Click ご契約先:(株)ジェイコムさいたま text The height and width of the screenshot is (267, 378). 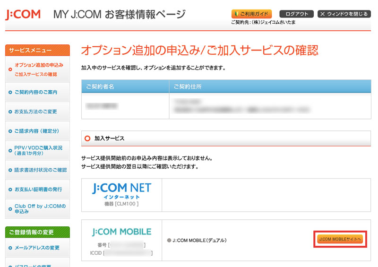click(263, 22)
